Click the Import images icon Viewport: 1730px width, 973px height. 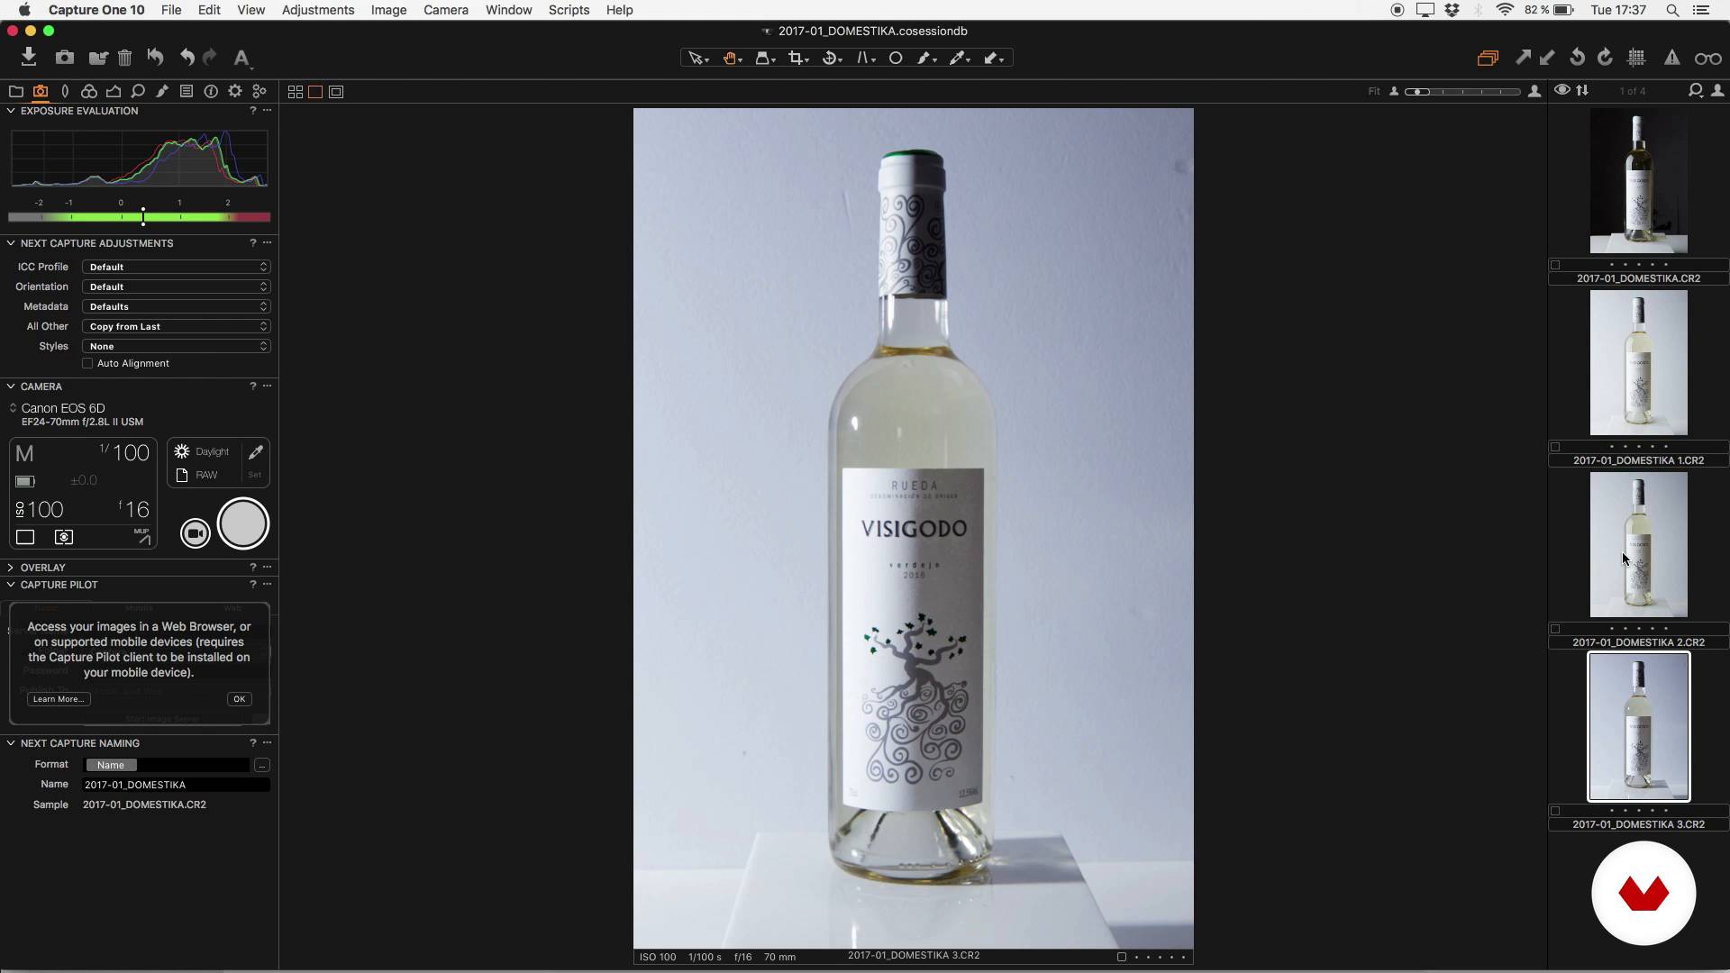click(29, 58)
